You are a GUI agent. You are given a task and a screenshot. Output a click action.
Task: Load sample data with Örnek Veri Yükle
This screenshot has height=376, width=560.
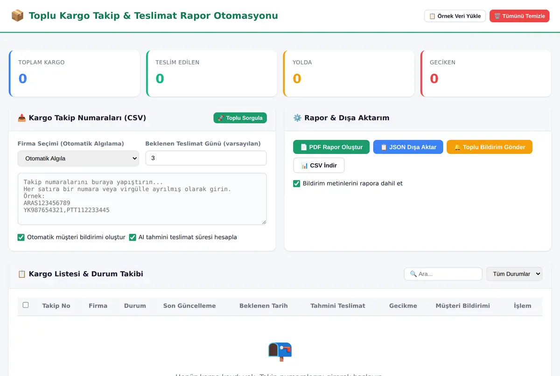[455, 16]
